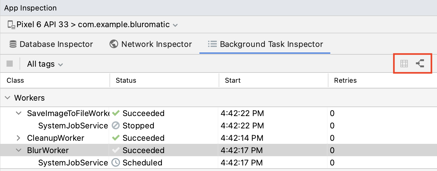Click CleanupWorker's green Succeeded checkmark
The image size is (437, 171).
(x=116, y=138)
